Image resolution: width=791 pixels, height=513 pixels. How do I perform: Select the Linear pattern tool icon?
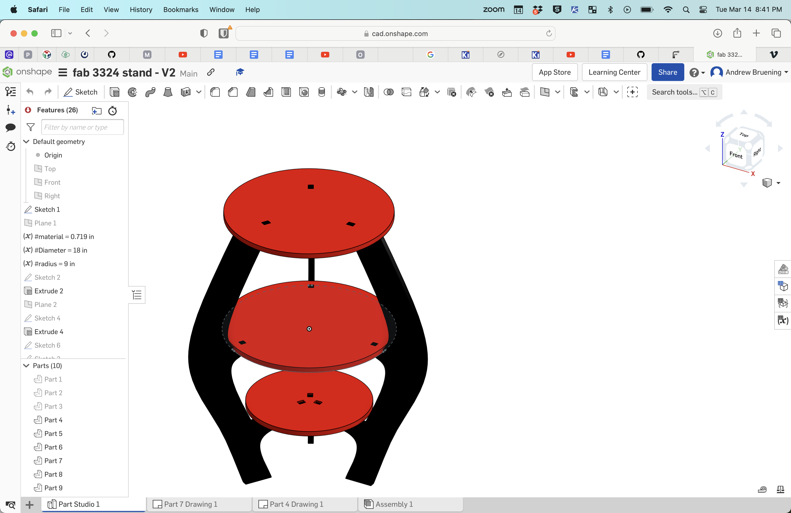coord(342,92)
